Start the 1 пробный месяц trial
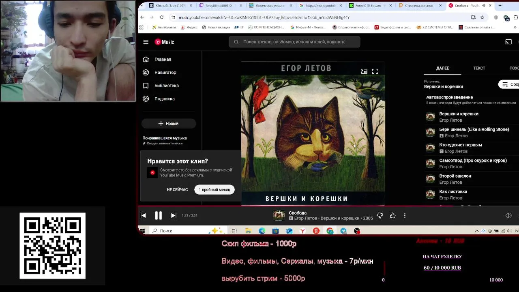519x292 pixels. [x=214, y=190]
